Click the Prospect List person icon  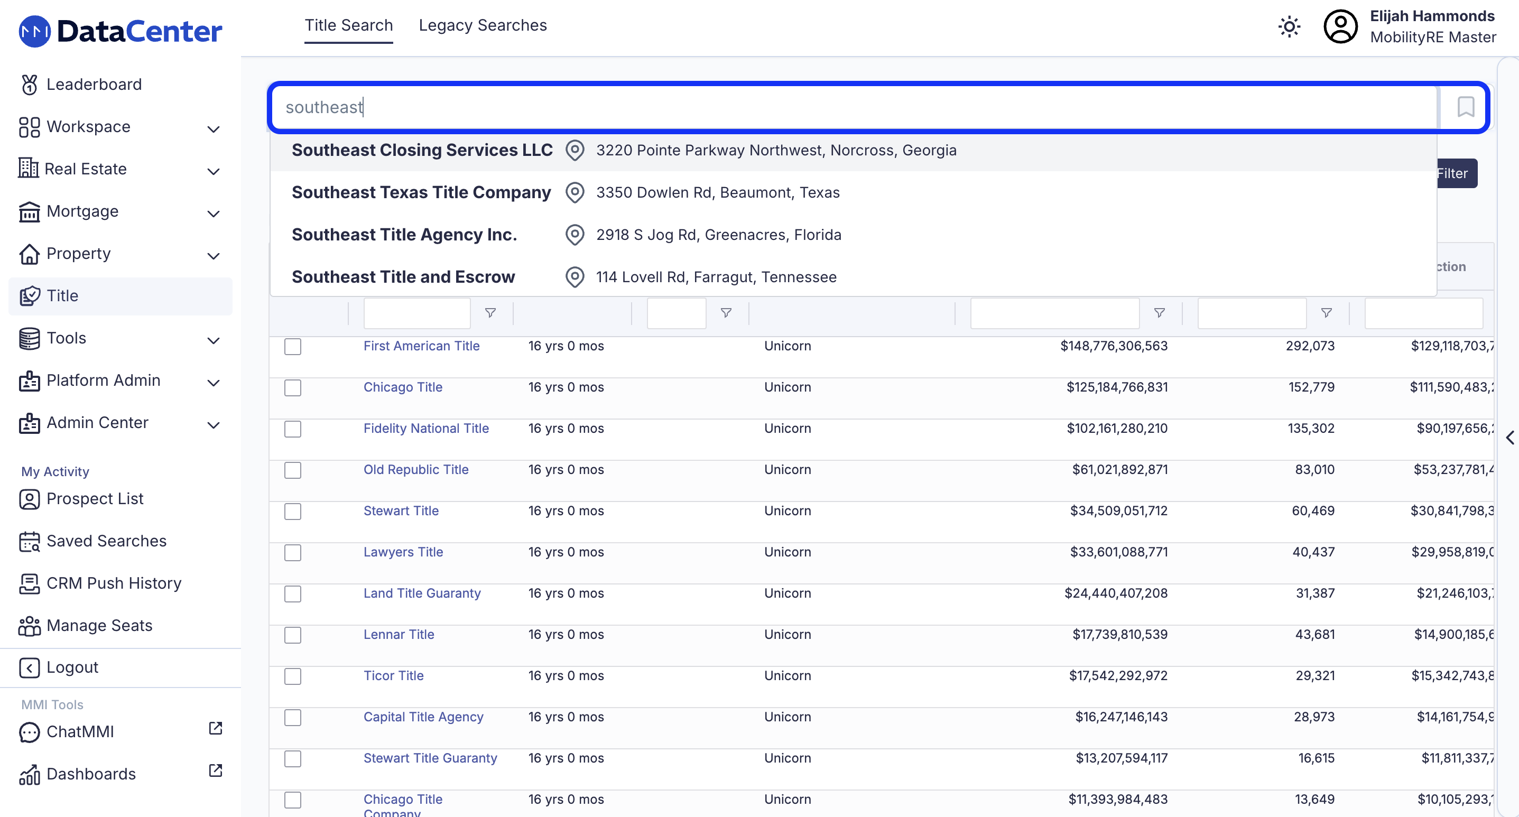(29, 499)
